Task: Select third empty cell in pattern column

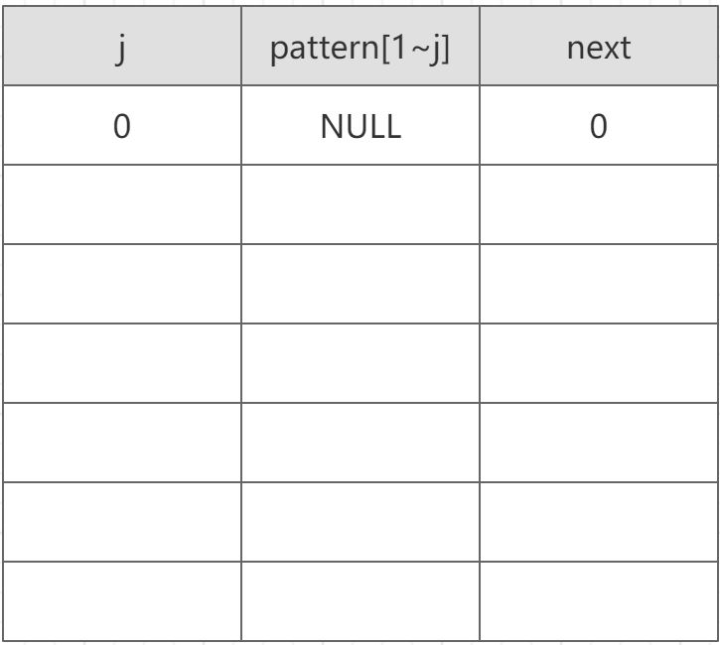Action: pyautogui.click(x=360, y=363)
